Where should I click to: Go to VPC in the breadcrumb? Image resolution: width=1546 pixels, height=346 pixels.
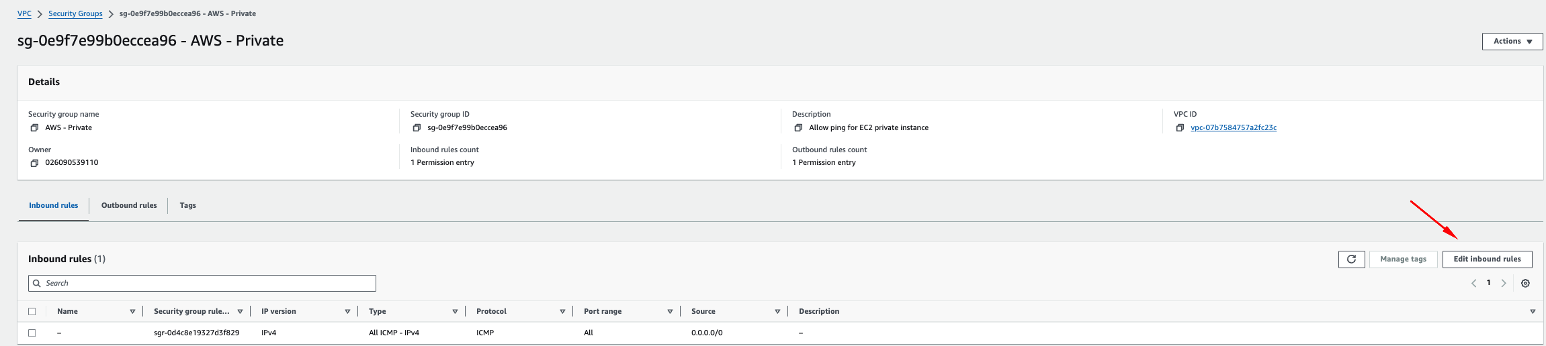click(24, 13)
